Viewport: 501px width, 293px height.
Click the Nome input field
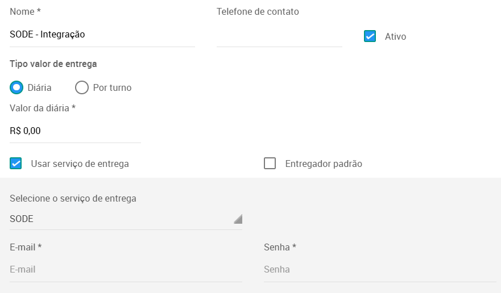[102, 35]
